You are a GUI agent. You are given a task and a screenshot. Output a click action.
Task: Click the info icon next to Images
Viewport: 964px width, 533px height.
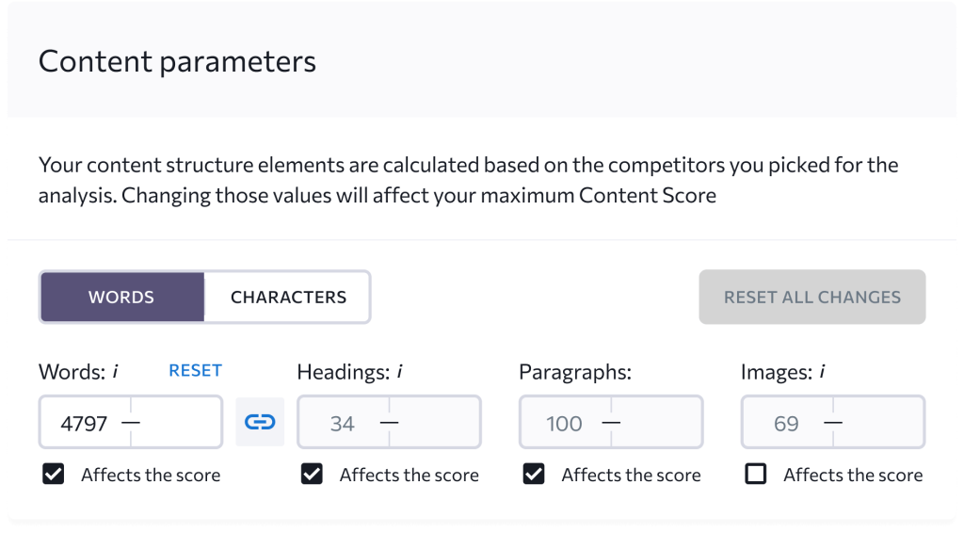point(822,372)
